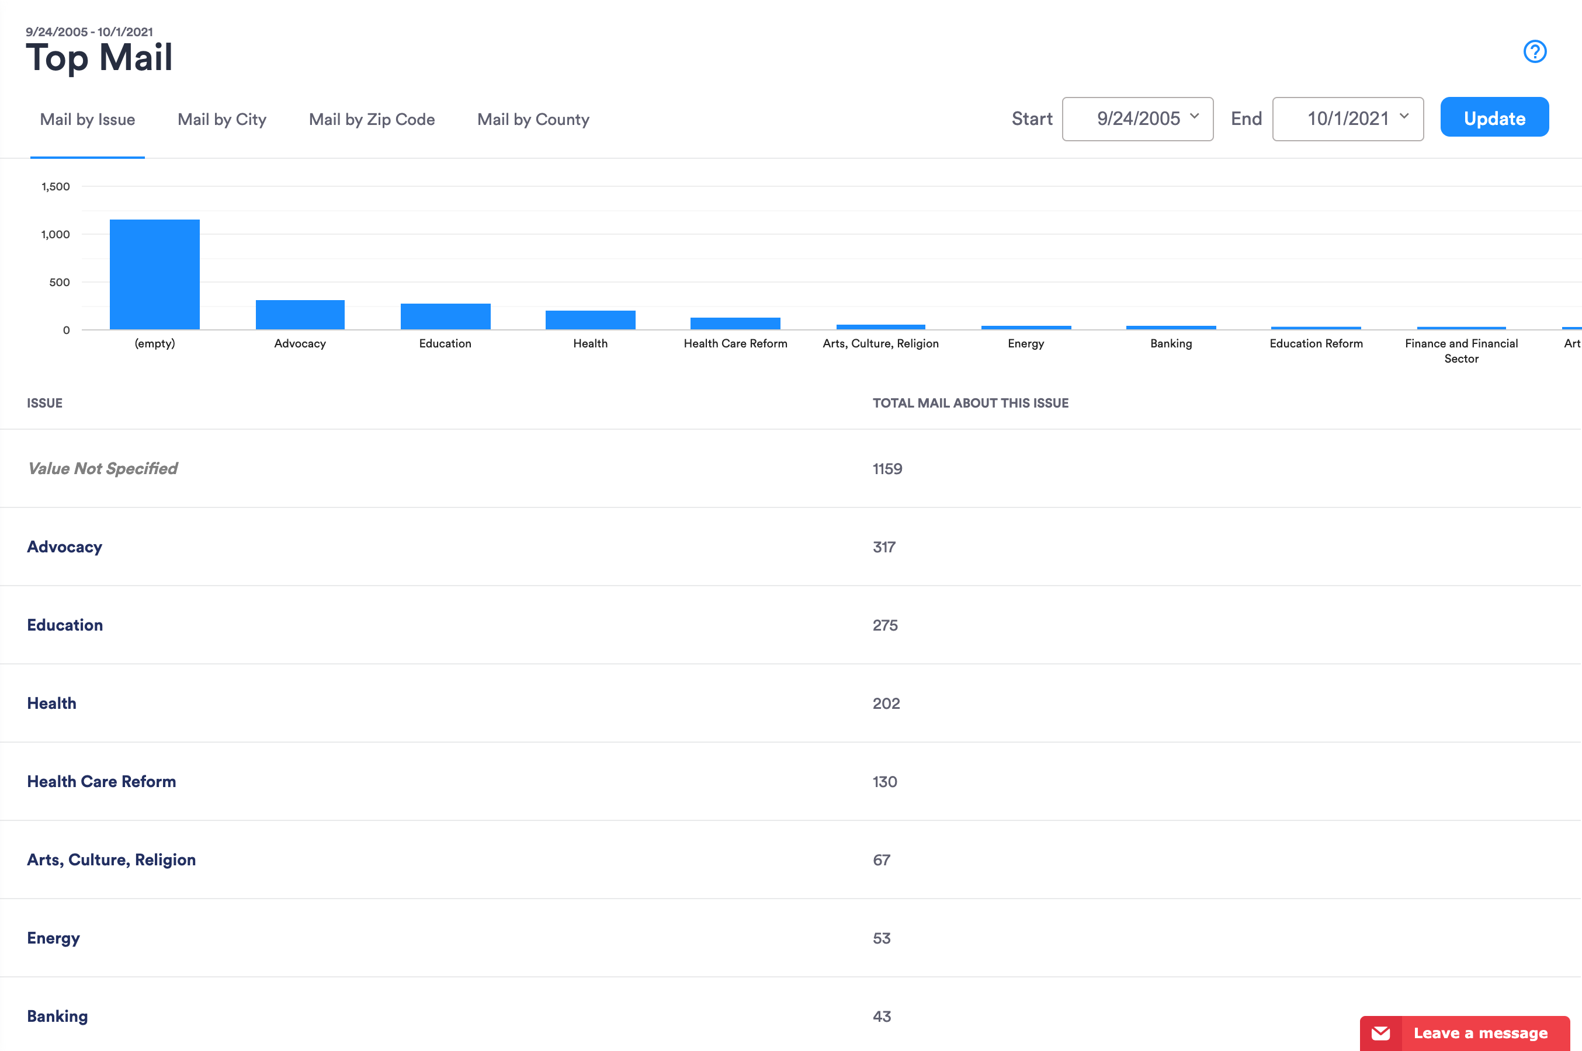This screenshot has width=1582, height=1051.
Task: Open the End date dropdown
Action: pos(1347,119)
